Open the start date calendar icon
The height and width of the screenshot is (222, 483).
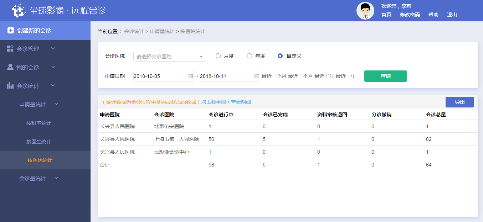coord(190,76)
